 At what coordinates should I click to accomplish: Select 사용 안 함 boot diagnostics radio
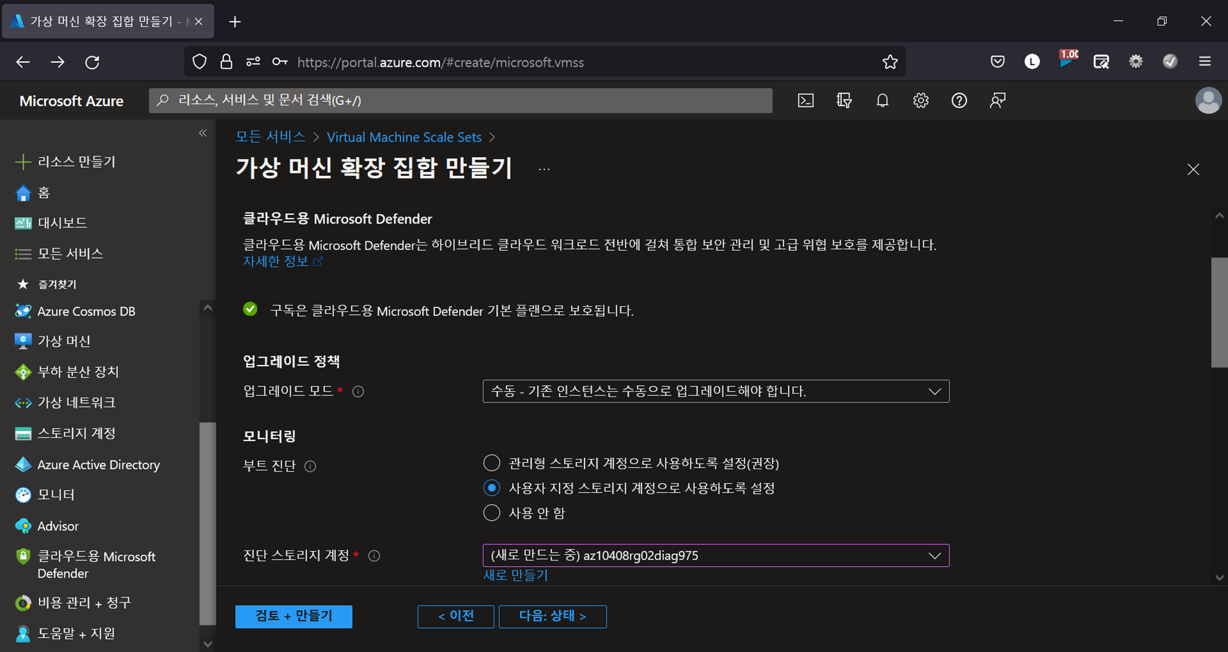click(x=491, y=513)
